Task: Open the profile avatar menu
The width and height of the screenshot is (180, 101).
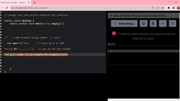Action: (178, 8)
